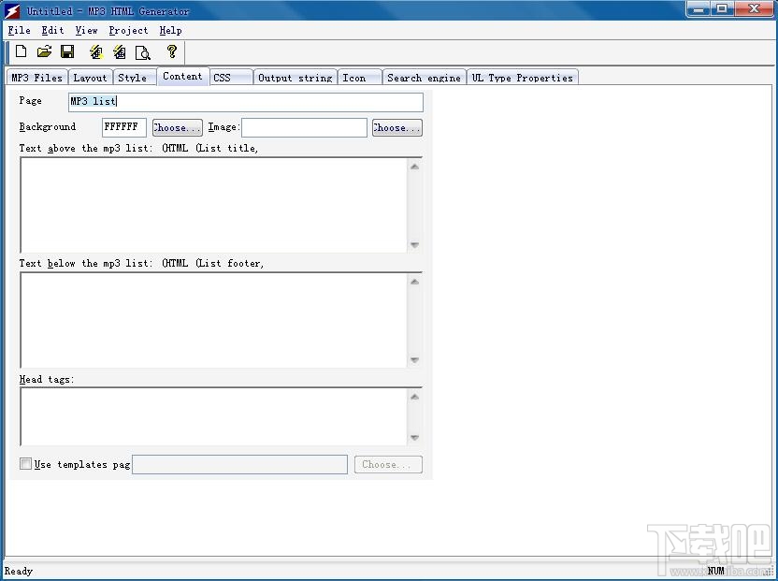778x581 pixels.
Task: Choose a background image file
Action: (396, 127)
